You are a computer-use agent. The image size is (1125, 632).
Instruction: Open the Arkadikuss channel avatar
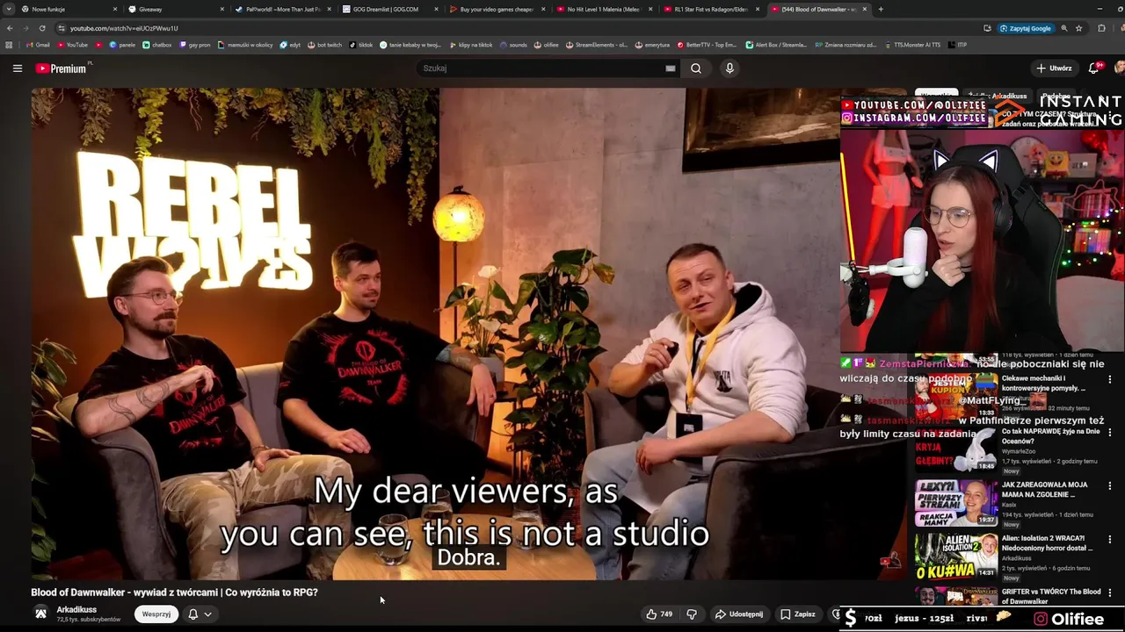pyautogui.click(x=40, y=614)
